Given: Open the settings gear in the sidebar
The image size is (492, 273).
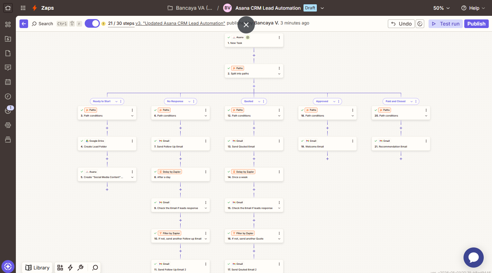Looking at the screenshot, I should [8, 125].
